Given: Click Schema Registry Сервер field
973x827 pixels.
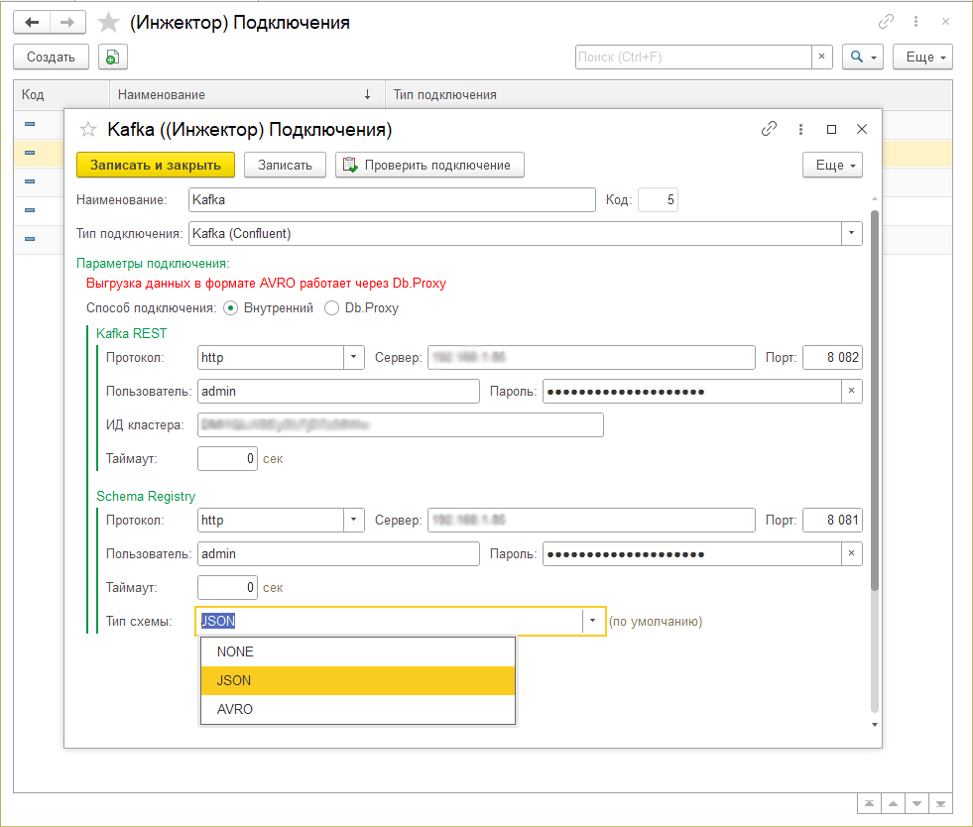Looking at the screenshot, I should point(591,520).
